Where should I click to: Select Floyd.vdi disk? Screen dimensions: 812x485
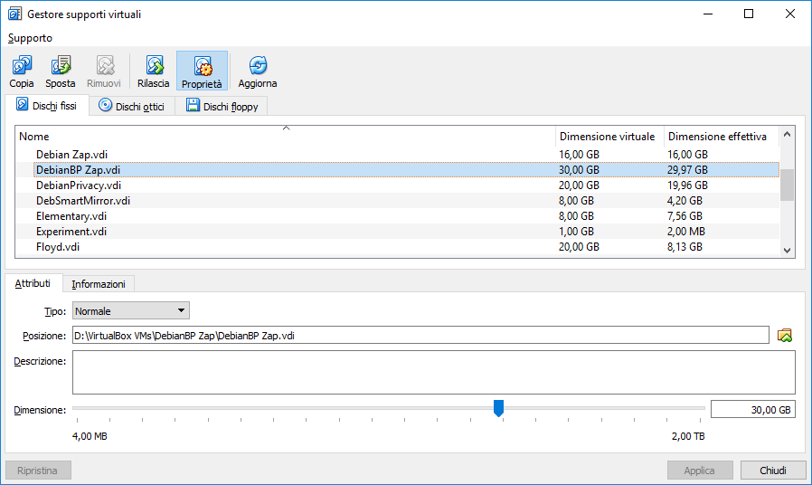(x=397, y=247)
